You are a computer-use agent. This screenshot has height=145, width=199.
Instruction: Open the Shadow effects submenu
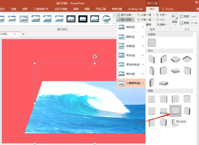[x=131, y=37]
